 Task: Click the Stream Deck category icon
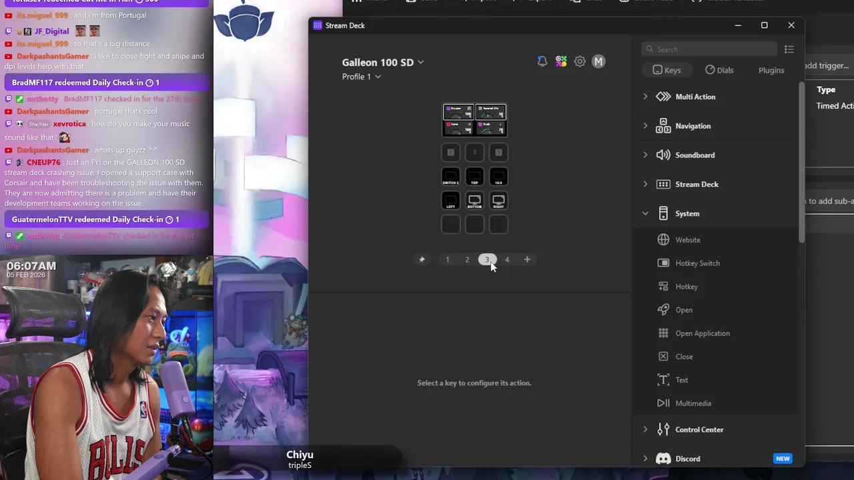tap(663, 185)
